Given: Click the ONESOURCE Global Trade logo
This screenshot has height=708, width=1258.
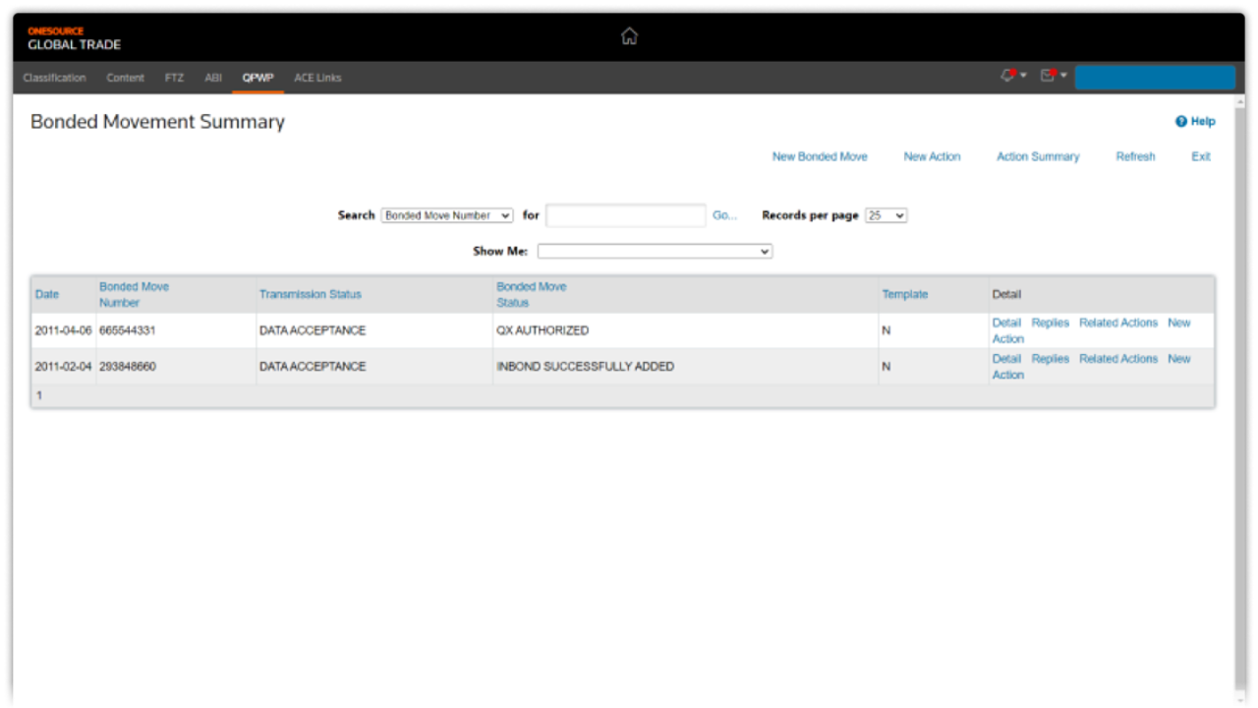Looking at the screenshot, I should pyautogui.click(x=74, y=38).
